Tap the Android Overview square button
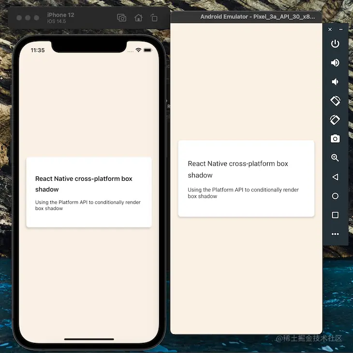Viewport: 353px width, 353px height. [335, 215]
